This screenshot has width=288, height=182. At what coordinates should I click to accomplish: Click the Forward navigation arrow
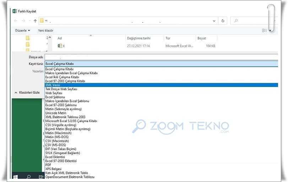click(x=23, y=21)
